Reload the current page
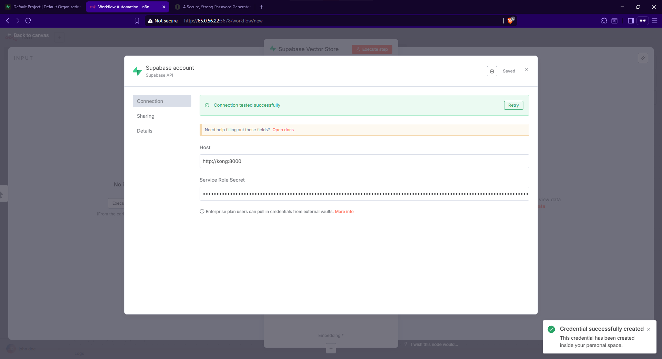Viewport: 662px width, 359px height. [28, 21]
